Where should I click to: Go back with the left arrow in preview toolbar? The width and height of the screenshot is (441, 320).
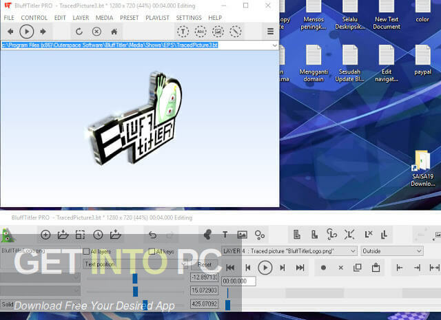click(x=10, y=32)
